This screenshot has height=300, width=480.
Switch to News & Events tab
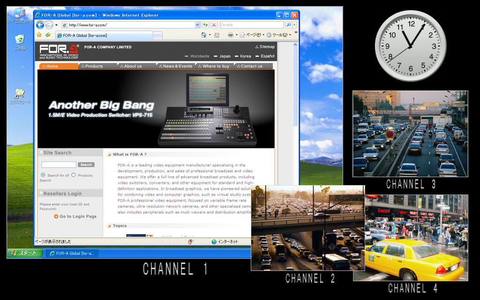pos(177,66)
